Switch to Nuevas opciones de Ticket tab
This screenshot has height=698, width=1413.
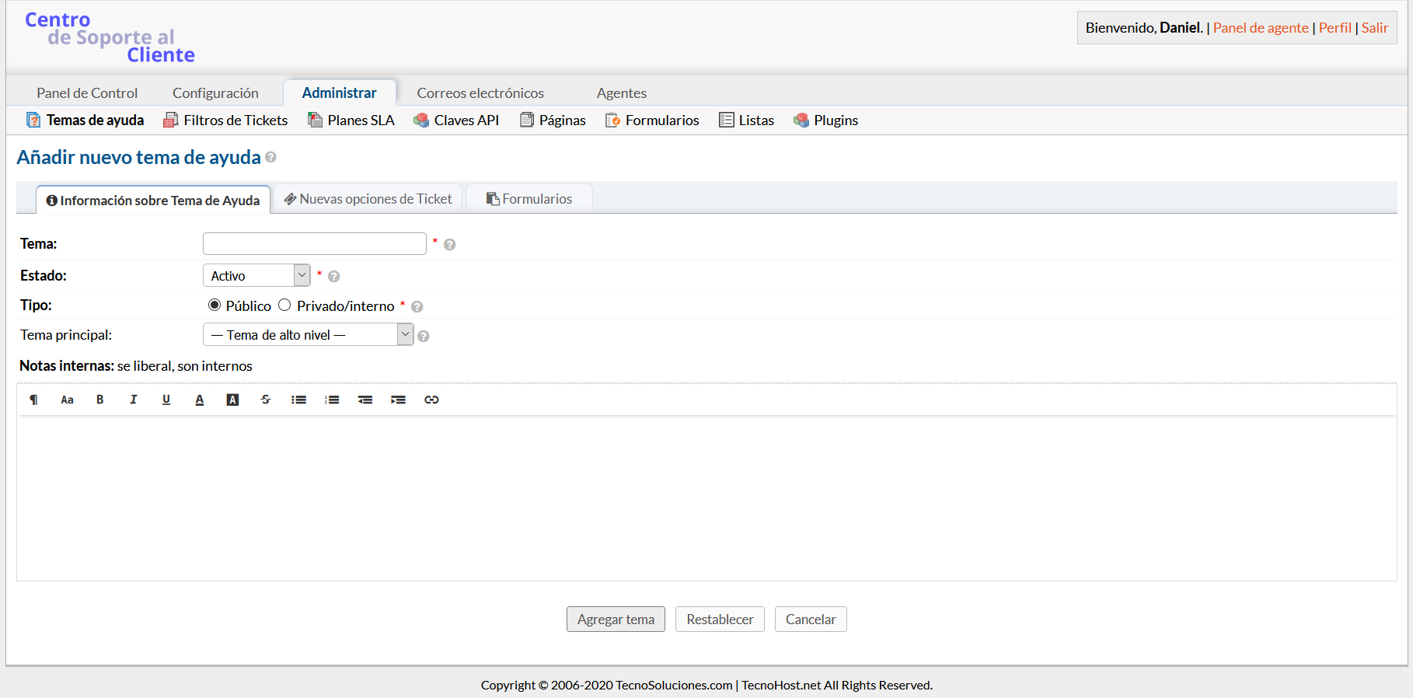[x=368, y=199]
